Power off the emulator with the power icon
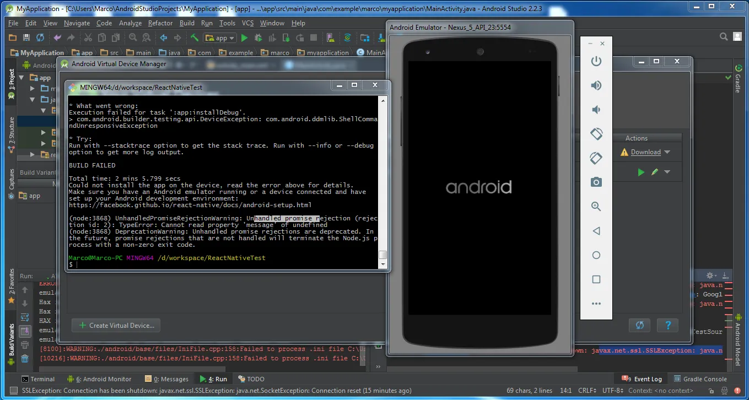This screenshot has height=400, width=749. pos(596,61)
